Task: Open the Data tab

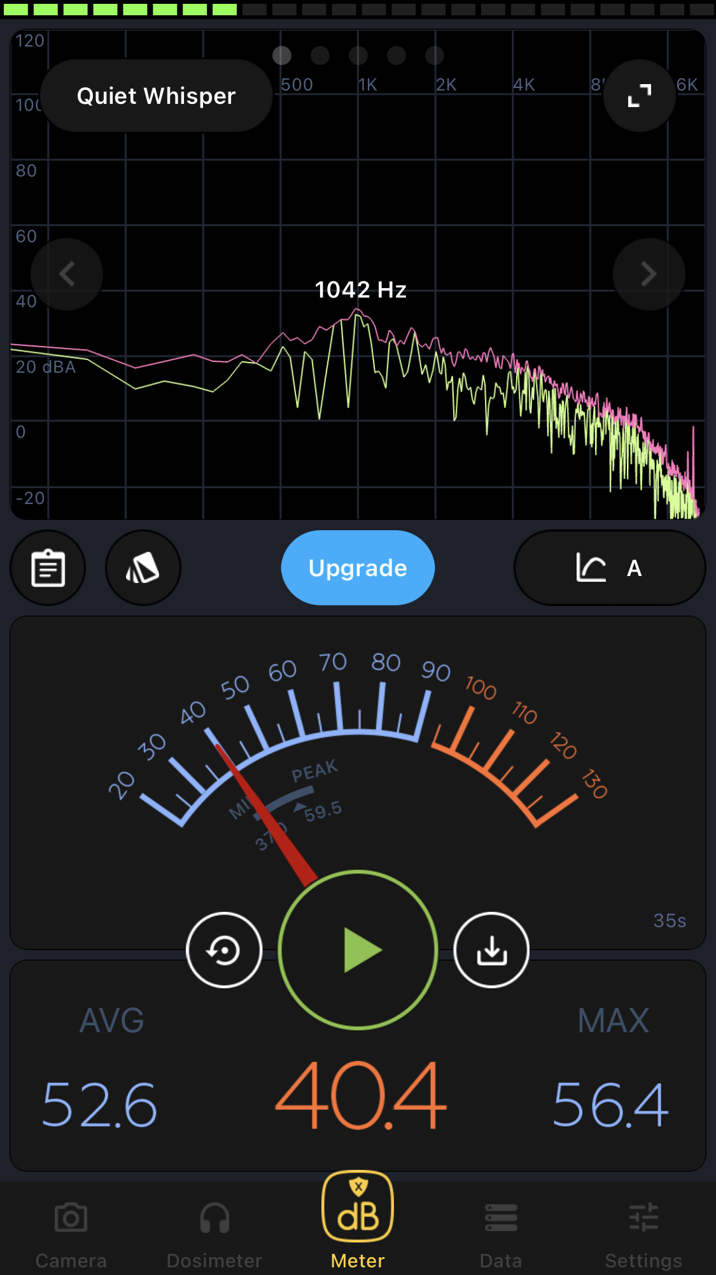Action: click(501, 1234)
